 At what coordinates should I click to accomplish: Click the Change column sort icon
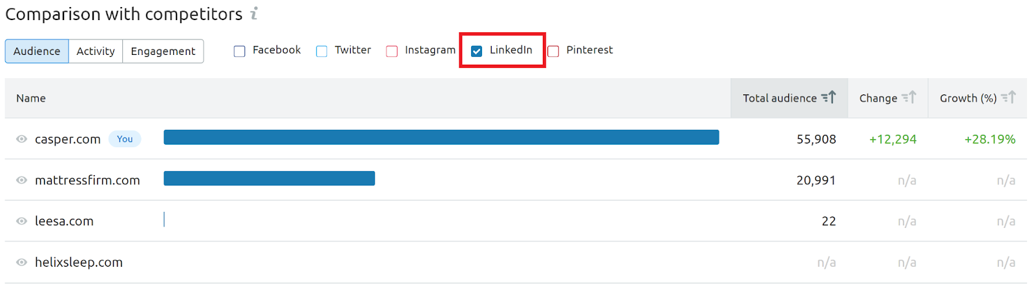[909, 98]
